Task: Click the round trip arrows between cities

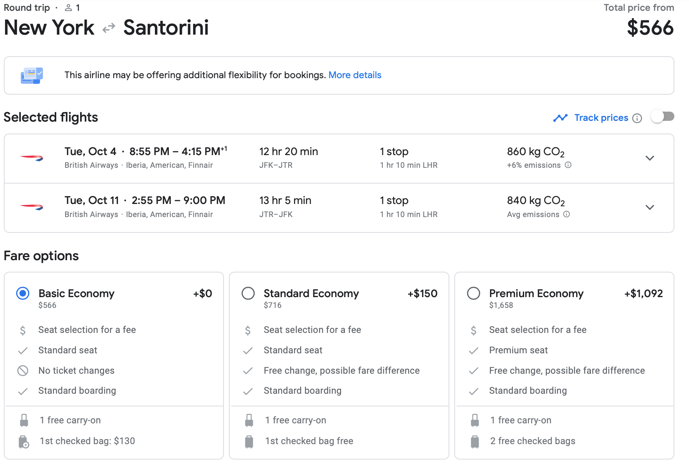Action: pos(109,28)
